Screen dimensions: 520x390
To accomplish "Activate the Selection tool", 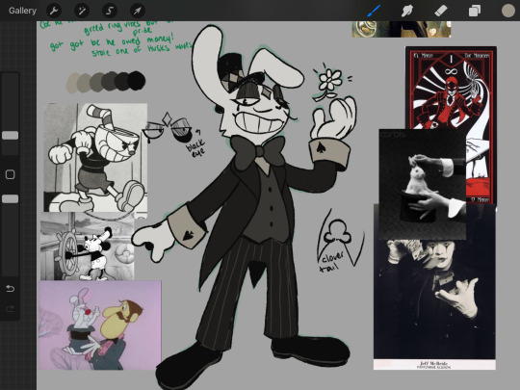I will click(x=110, y=11).
